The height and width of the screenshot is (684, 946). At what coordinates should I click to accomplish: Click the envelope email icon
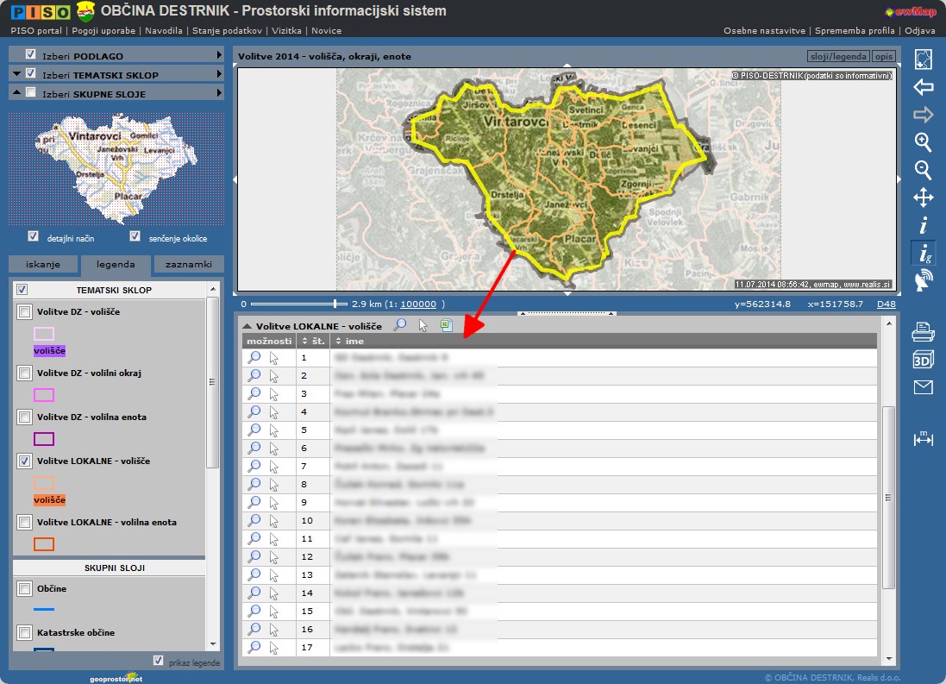[x=923, y=387]
